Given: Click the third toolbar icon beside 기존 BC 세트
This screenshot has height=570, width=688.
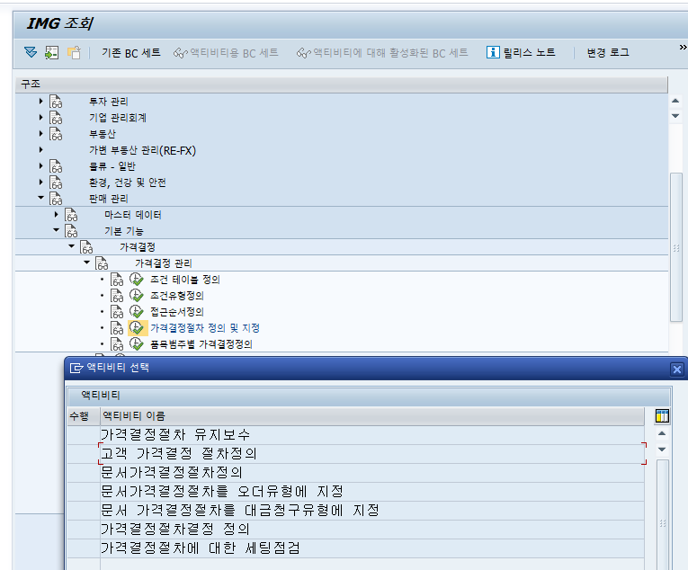Looking at the screenshot, I should [74, 53].
